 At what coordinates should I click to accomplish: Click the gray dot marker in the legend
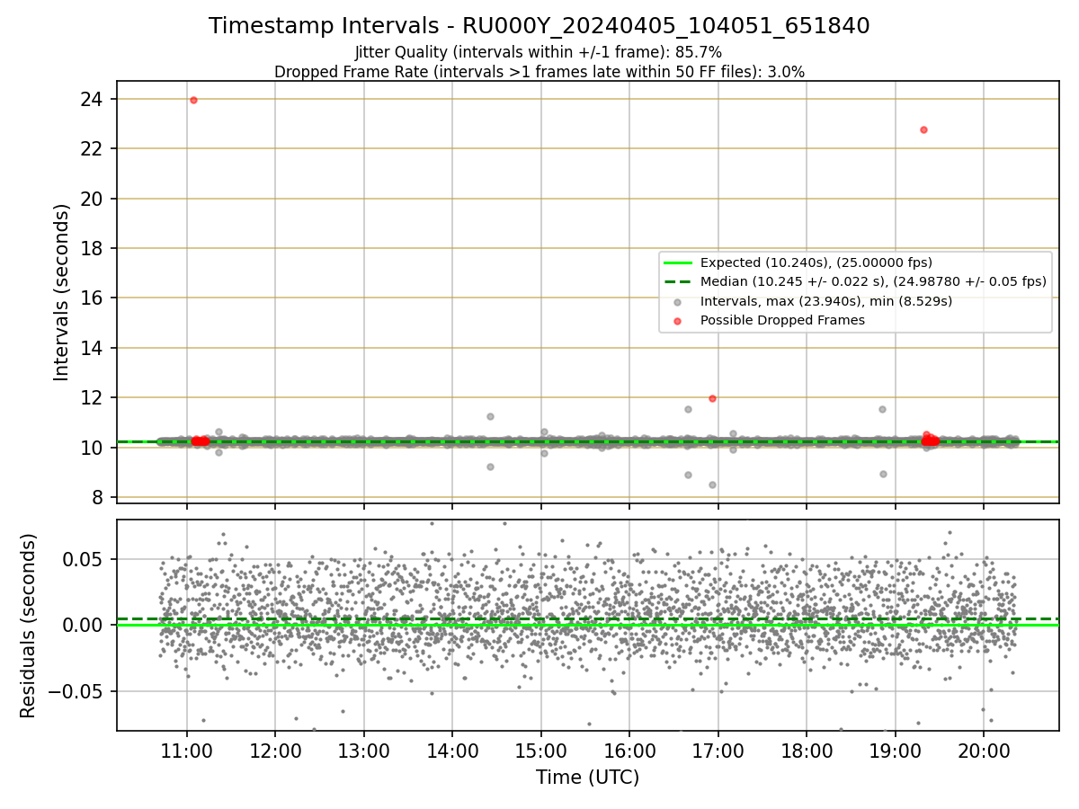click(x=678, y=302)
